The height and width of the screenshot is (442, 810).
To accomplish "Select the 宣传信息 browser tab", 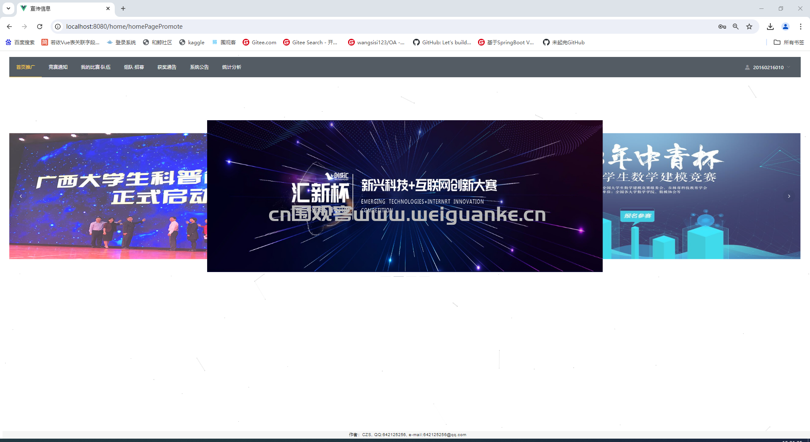I will coord(65,8).
